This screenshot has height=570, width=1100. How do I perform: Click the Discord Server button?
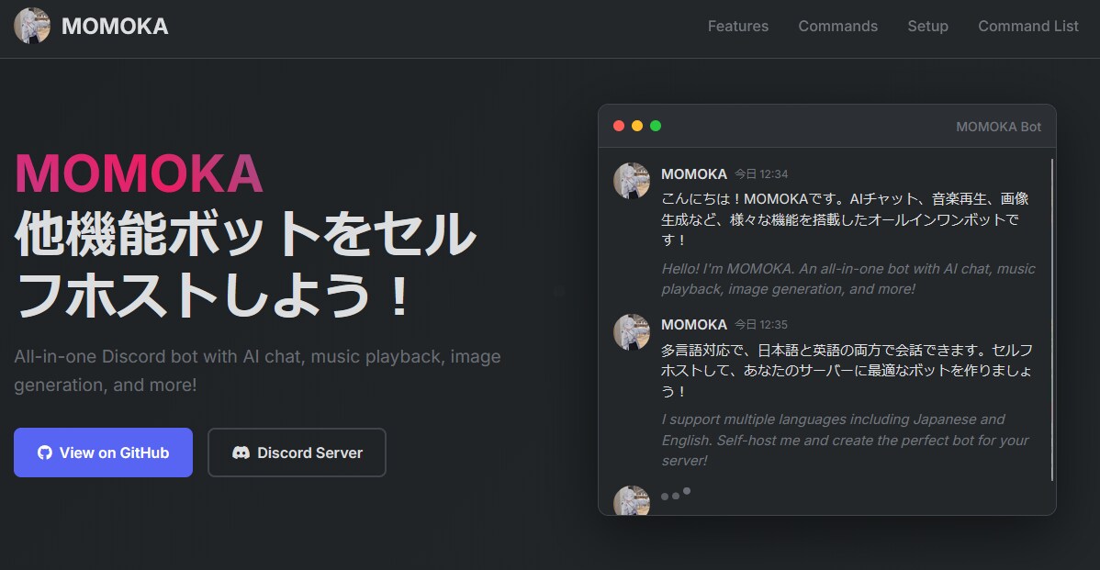pyautogui.click(x=297, y=453)
